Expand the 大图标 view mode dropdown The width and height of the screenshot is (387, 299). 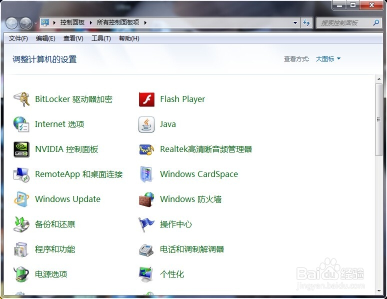tap(328, 59)
